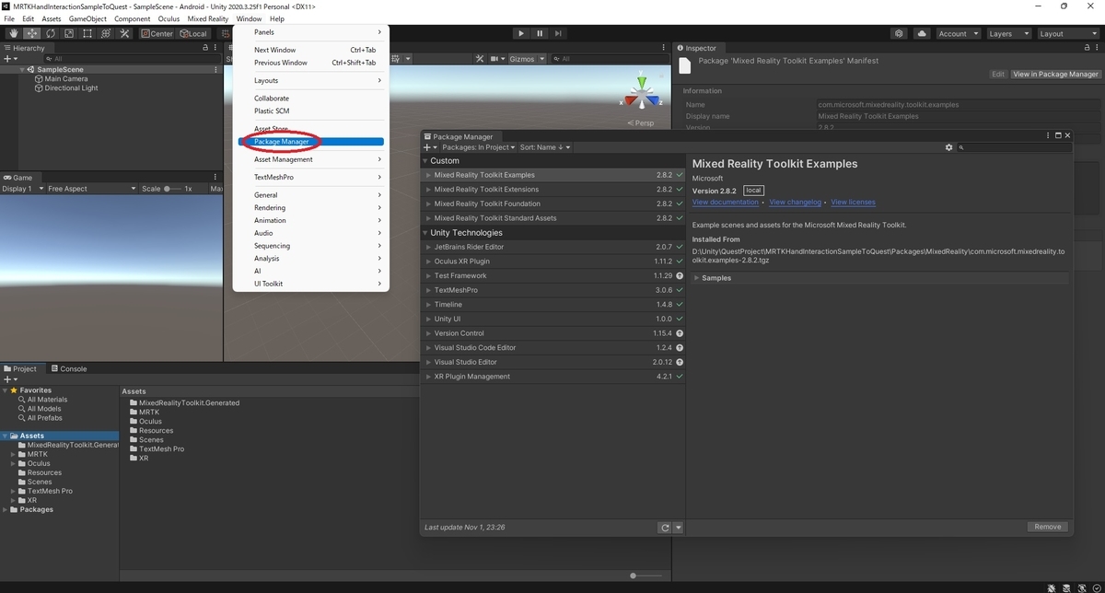Open the Layouts submenu
The image size is (1105, 593).
[x=311, y=81]
